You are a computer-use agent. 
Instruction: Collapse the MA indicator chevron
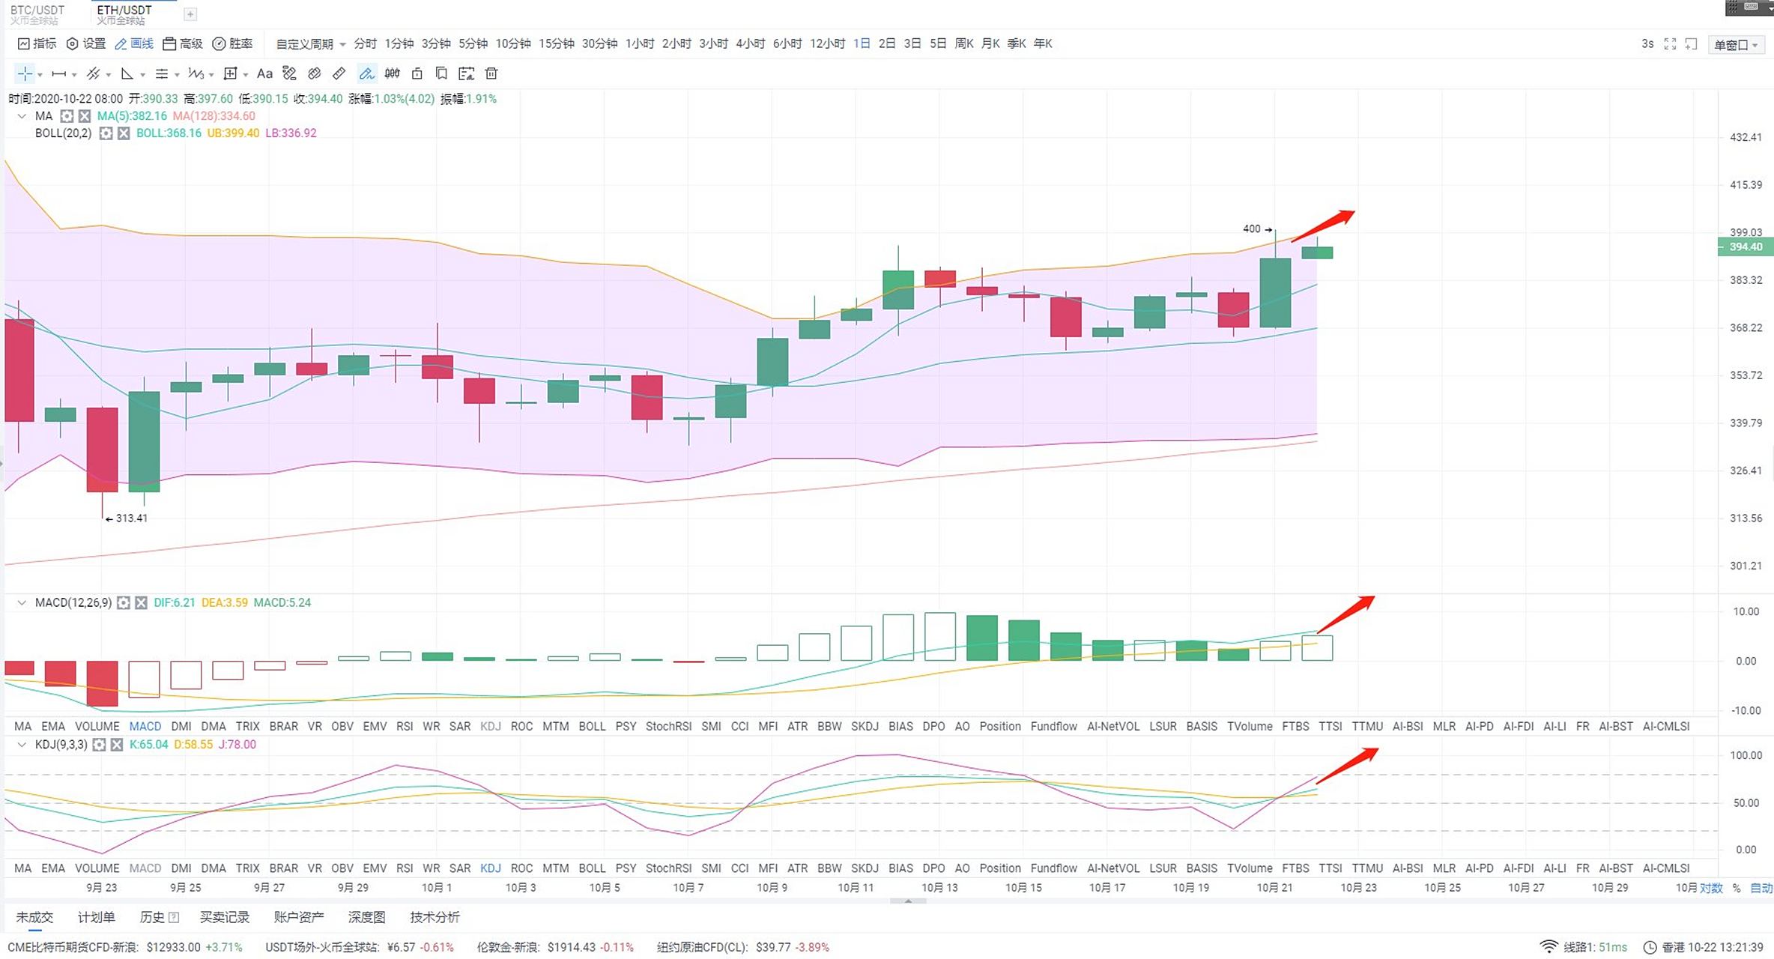tap(22, 116)
